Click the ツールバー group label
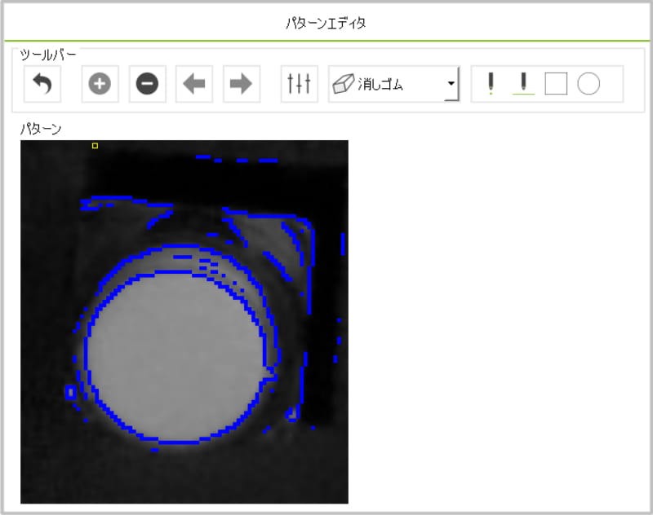The image size is (653, 515). 48,55
